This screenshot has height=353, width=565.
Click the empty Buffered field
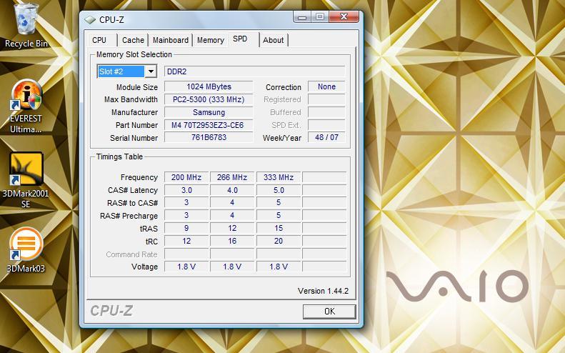tap(326, 112)
